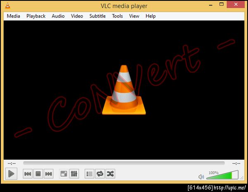Image resolution: width=248 pixels, height=192 pixels.
Task: Open the Subtitle menu
Action: click(x=98, y=16)
